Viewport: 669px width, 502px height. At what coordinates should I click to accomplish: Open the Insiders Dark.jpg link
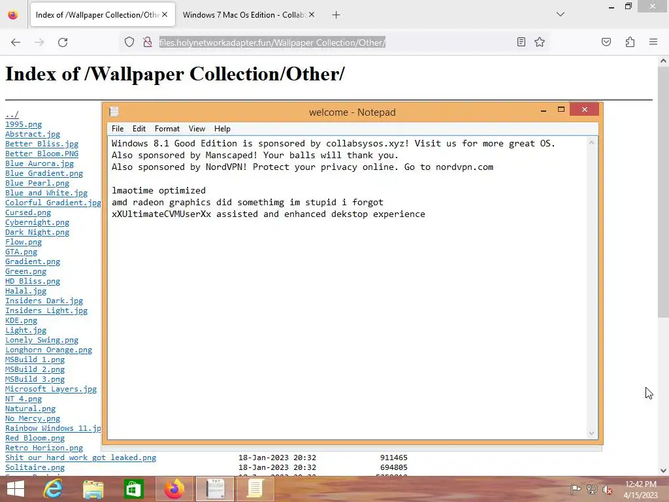coord(44,301)
